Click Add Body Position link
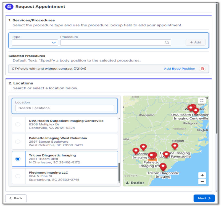221x206 pixels. pyautogui.click(x=179, y=69)
